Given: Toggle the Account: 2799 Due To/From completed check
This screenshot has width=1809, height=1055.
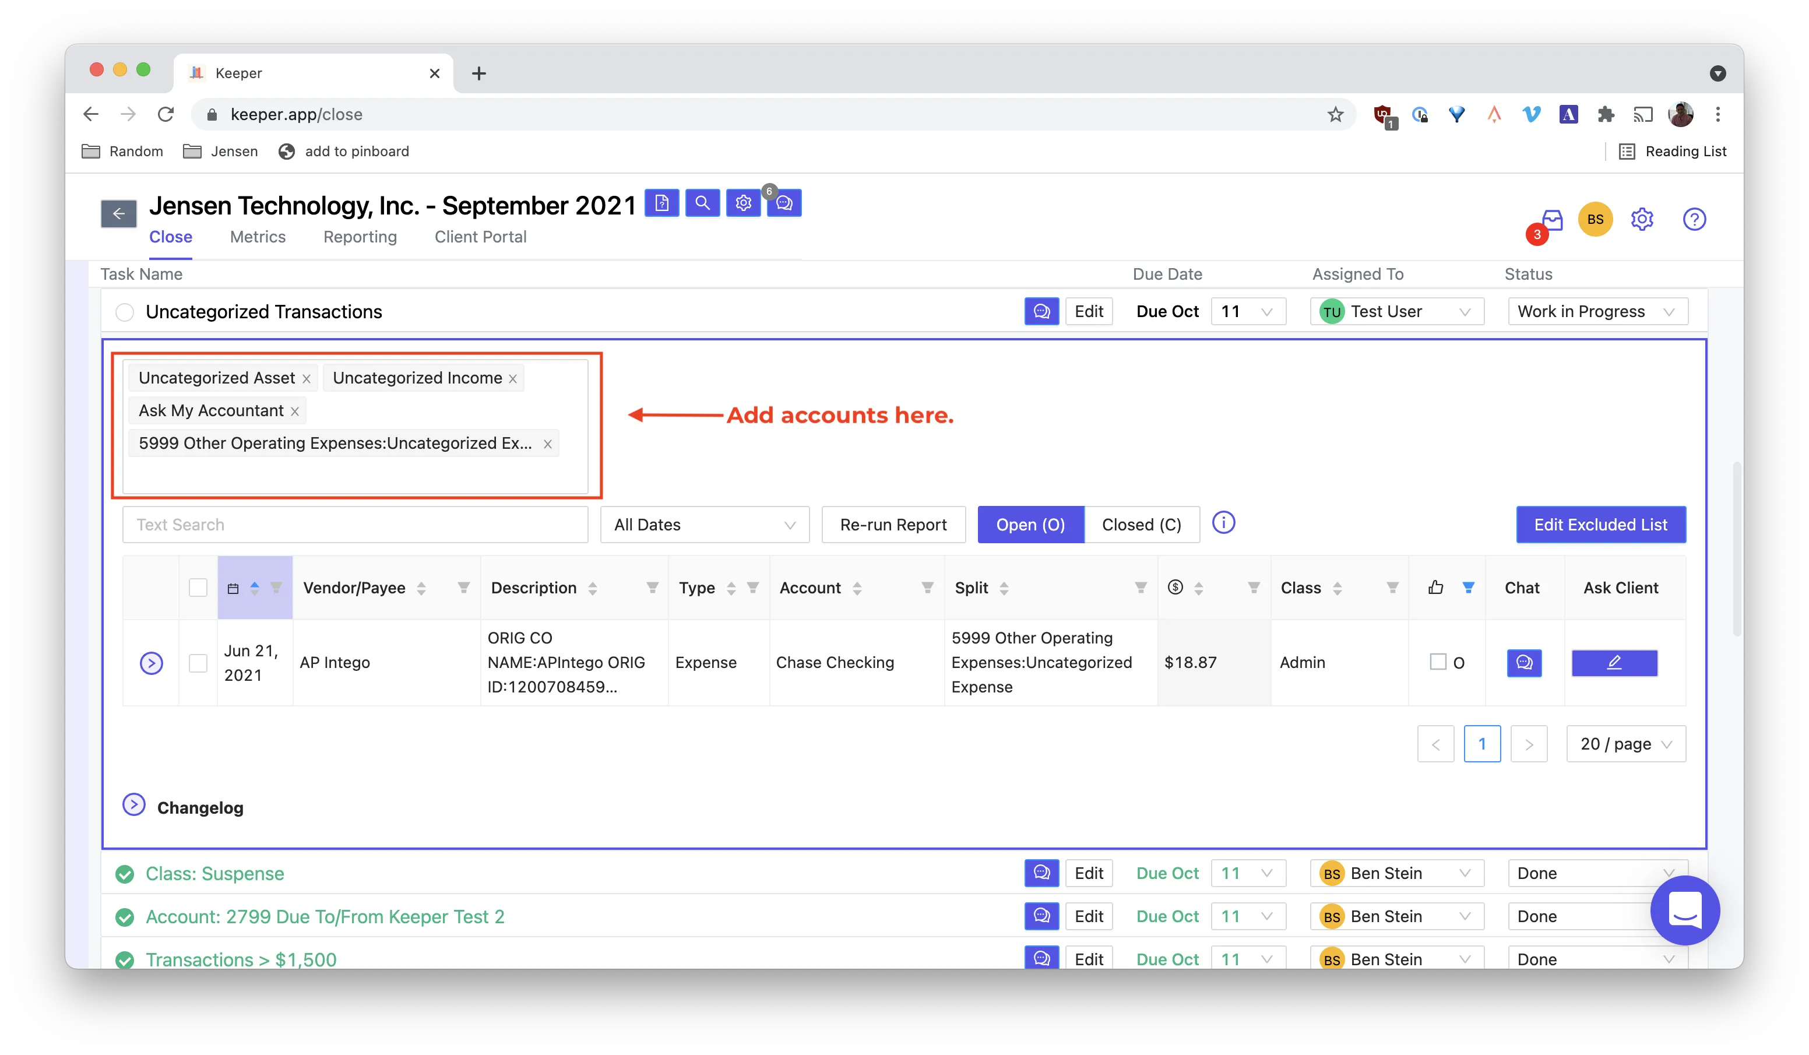Looking at the screenshot, I should click(x=125, y=916).
